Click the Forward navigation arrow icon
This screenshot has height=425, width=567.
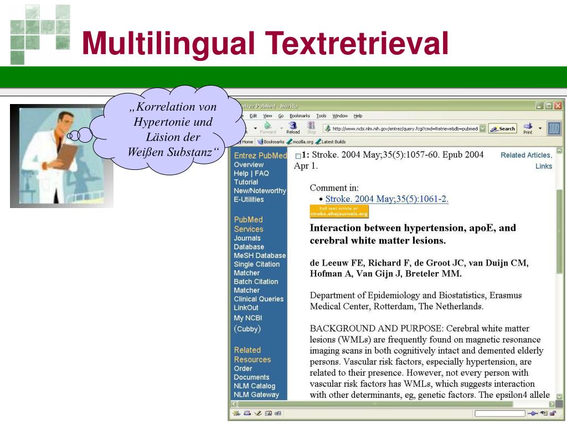click(x=267, y=126)
